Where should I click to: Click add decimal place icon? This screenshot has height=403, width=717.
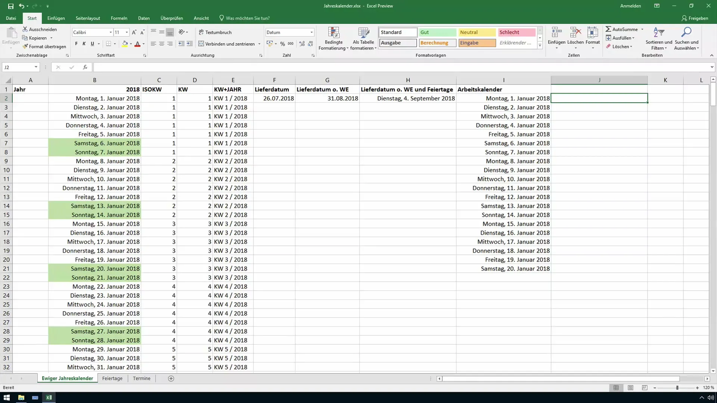coord(302,44)
